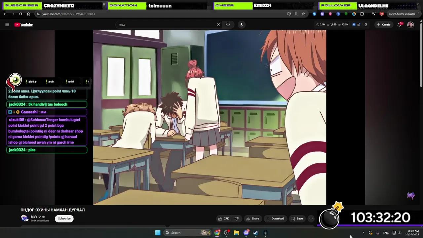
Task: Install the page as an app icon
Action: click(x=289, y=14)
